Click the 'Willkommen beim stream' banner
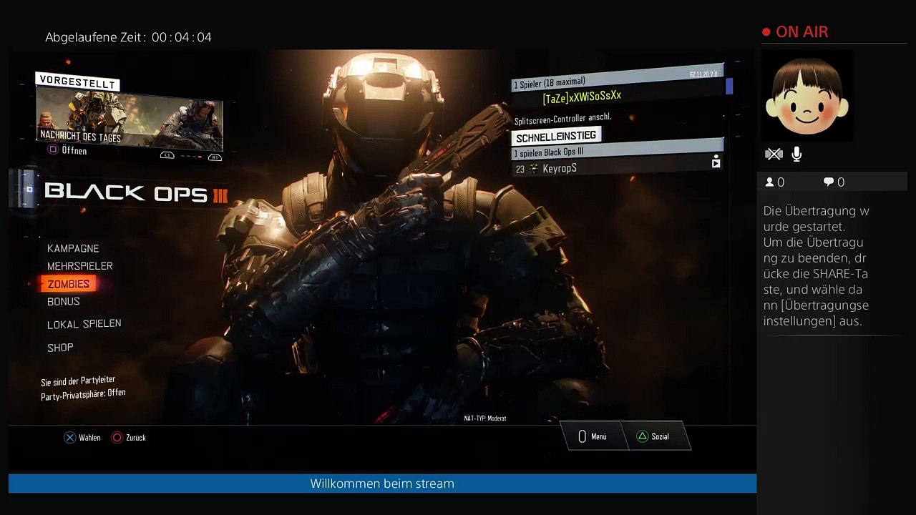 (x=382, y=484)
